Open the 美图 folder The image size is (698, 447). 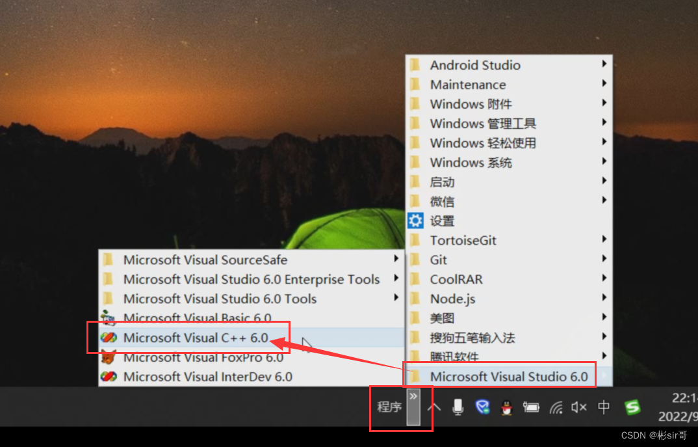tap(509, 318)
